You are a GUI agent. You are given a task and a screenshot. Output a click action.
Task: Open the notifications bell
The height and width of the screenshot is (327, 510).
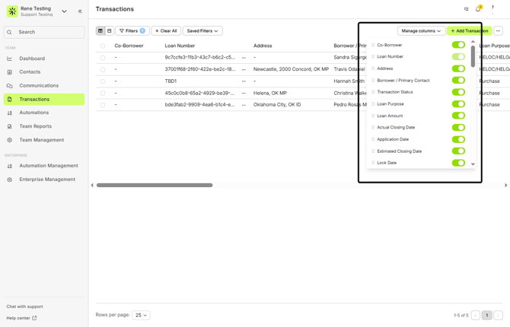coord(478,9)
